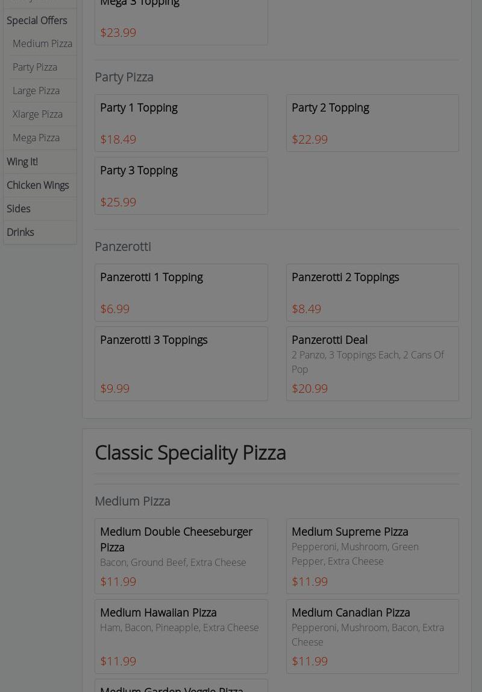Open Mega Pizza sidebar category

[x=36, y=138]
